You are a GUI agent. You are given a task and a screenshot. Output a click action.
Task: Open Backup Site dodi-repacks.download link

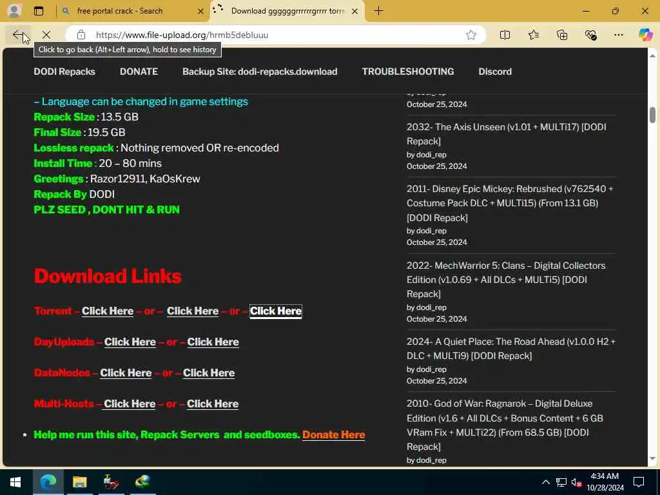260,72
